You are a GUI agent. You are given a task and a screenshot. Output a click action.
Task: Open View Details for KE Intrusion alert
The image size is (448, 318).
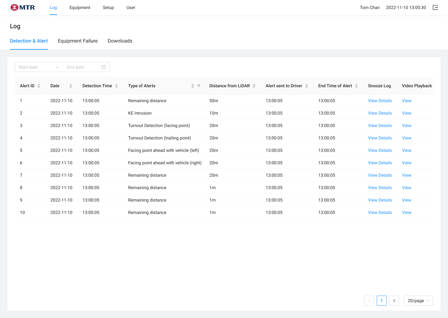tap(380, 113)
